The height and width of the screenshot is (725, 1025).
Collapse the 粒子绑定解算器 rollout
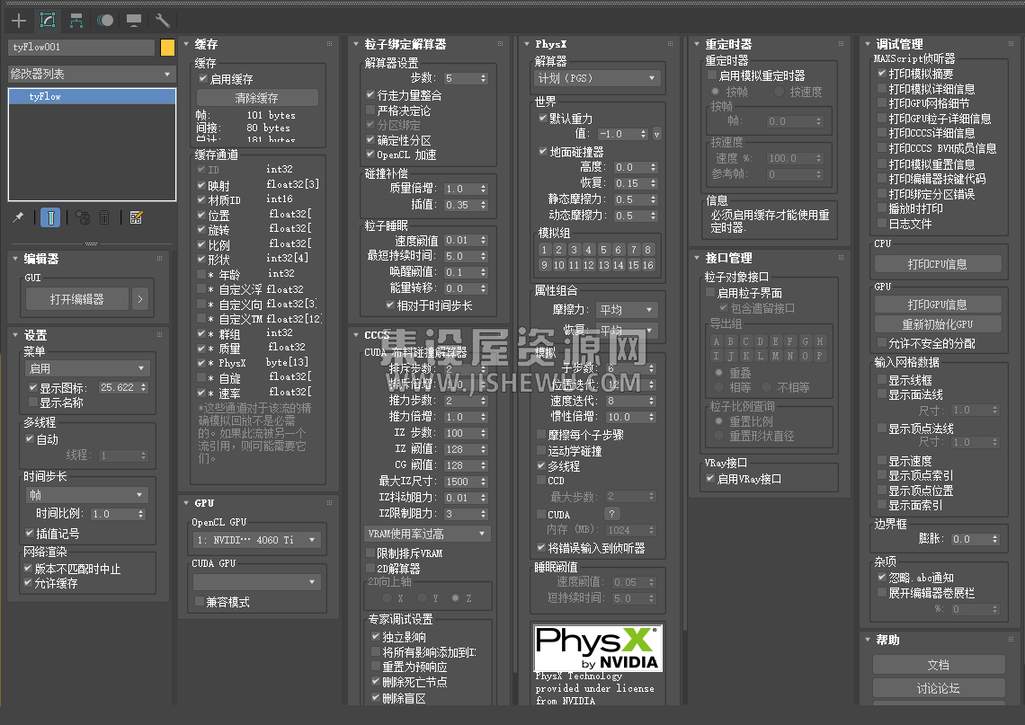[x=405, y=44]
